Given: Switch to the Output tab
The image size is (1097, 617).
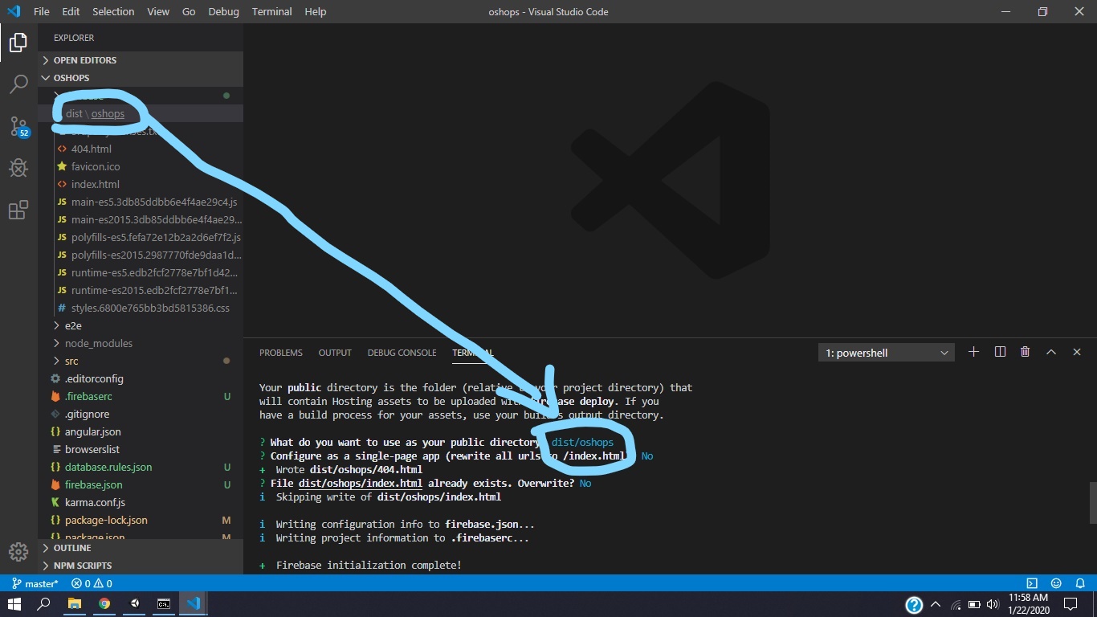Looking at the screenshot, I should point(335,353).
